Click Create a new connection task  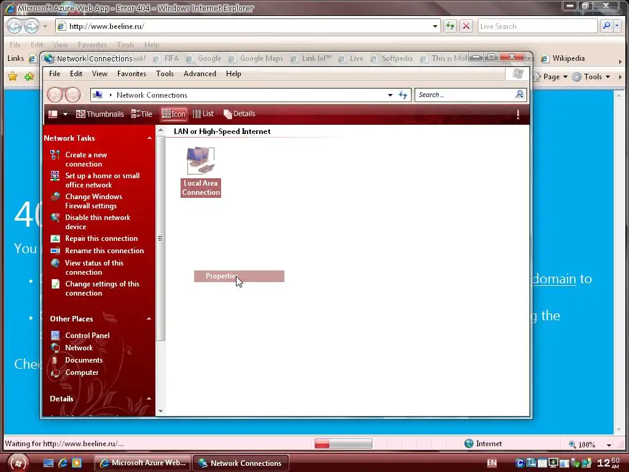86,159
